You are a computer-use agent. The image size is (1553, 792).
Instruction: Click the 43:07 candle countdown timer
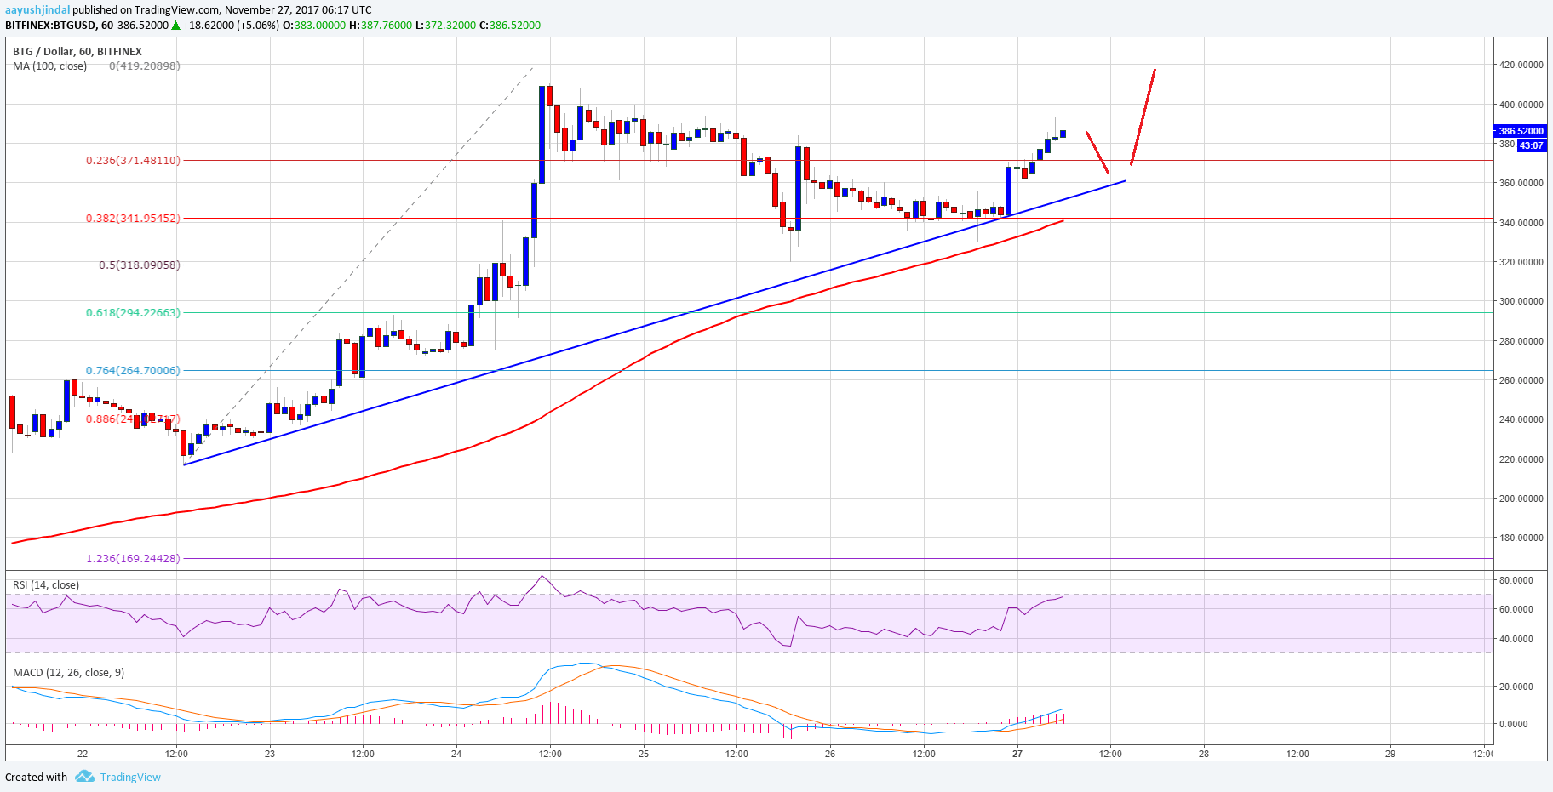point(1531,145)
